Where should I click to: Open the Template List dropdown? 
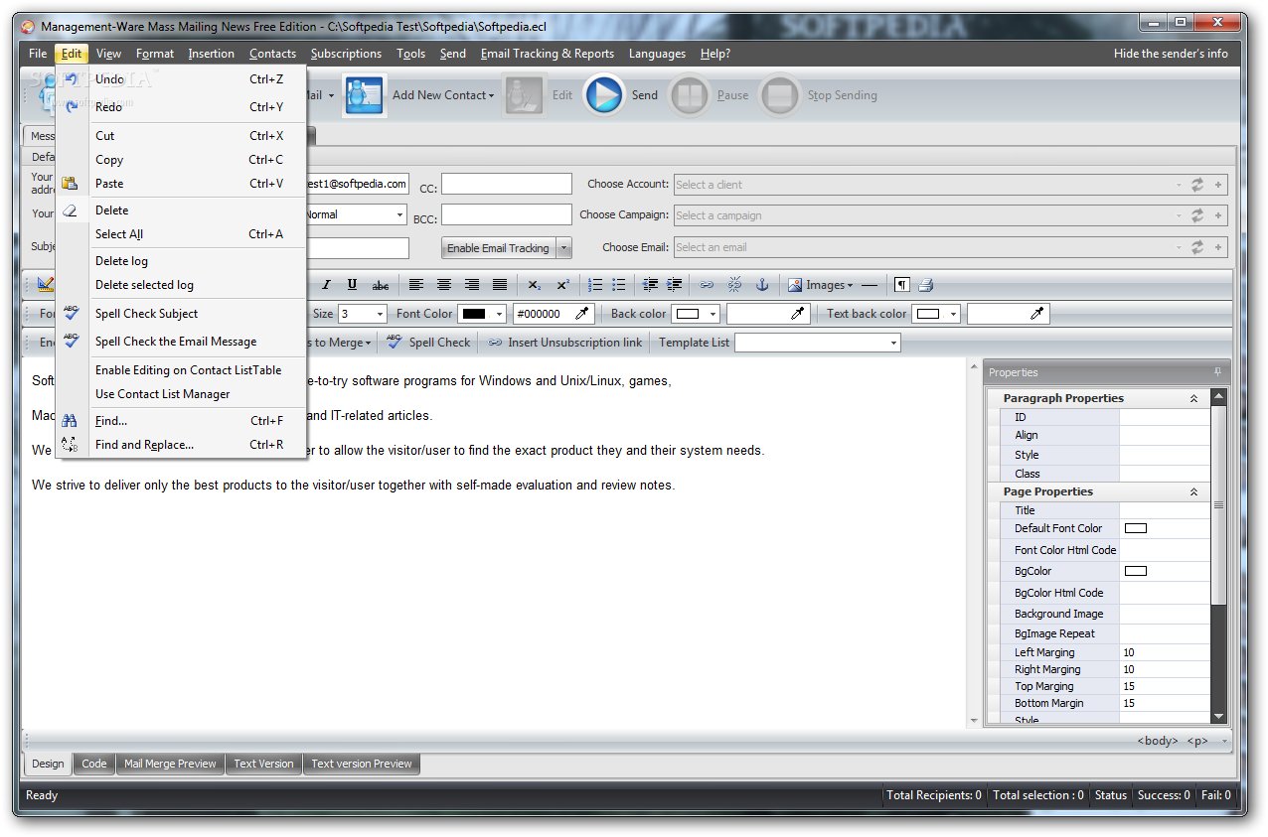click(x=893, y=343)
